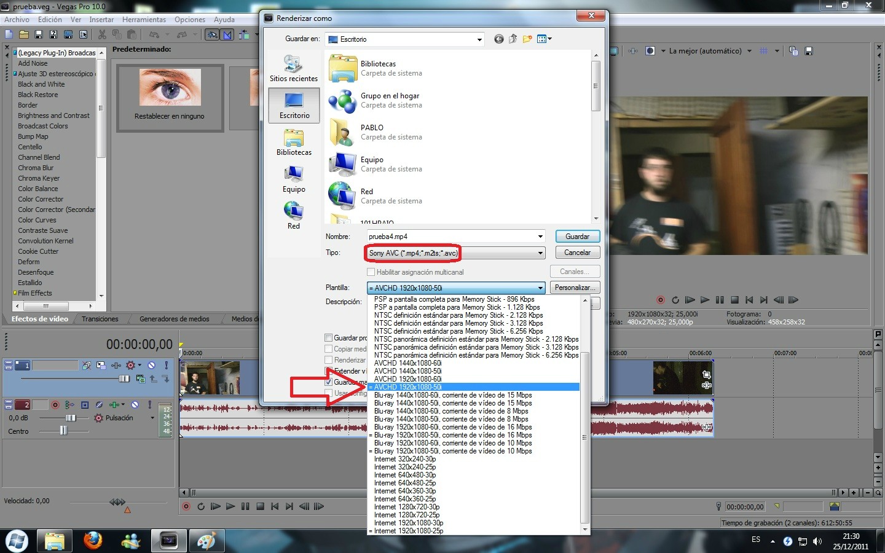The image size is (885, 553).
Task: Select Red in the dialog's left sidebar
Action: click(x=294, y=216)
